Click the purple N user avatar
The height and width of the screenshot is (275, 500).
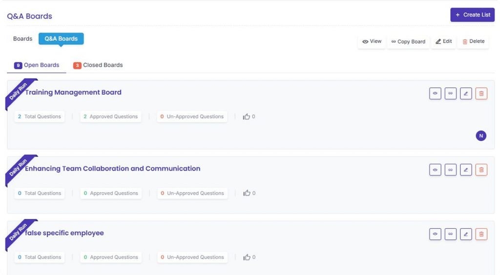click(x=481, y=136)
